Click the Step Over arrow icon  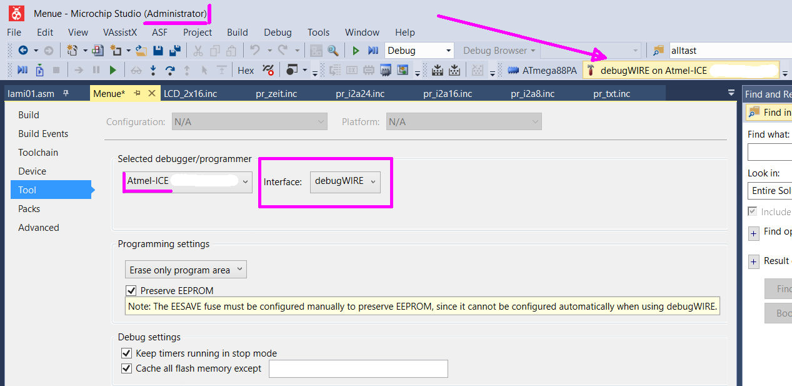(169, 70)
